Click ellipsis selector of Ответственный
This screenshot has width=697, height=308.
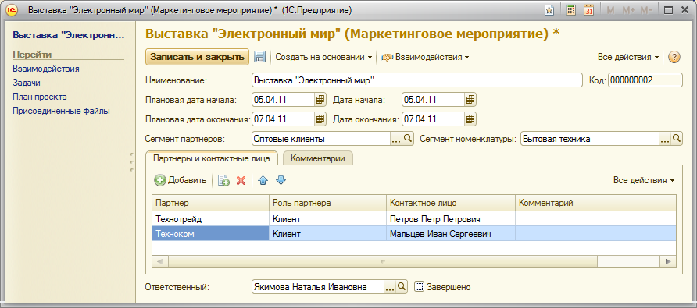[389, 287]
